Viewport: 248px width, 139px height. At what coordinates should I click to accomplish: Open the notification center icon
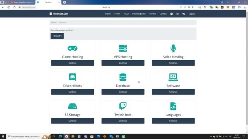coord(244,136)
